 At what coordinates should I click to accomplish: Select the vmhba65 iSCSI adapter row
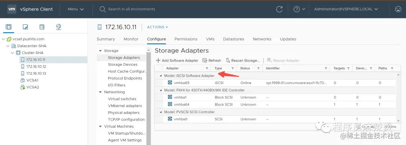(275, 83)
